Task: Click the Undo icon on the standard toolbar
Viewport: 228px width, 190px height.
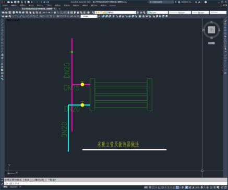Action: (x=44, y=13)
